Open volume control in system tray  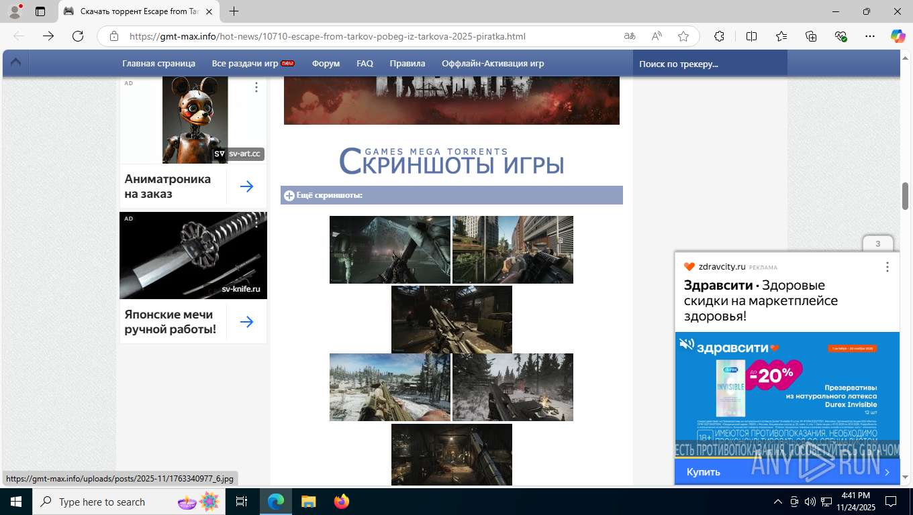click(810, 502)
